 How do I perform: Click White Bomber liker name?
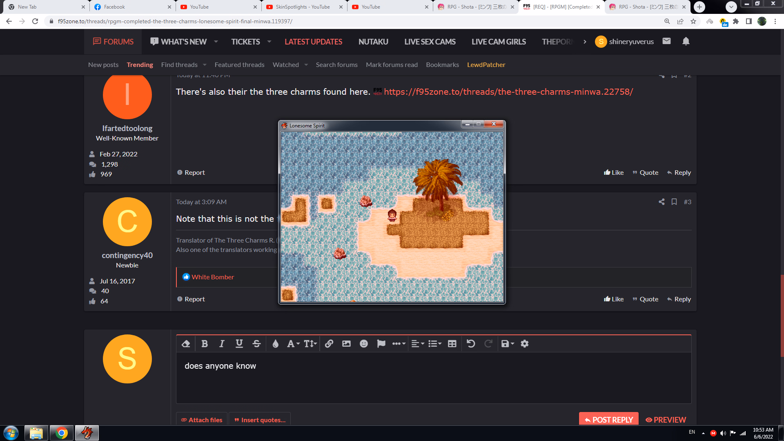(x=213, y=277)
